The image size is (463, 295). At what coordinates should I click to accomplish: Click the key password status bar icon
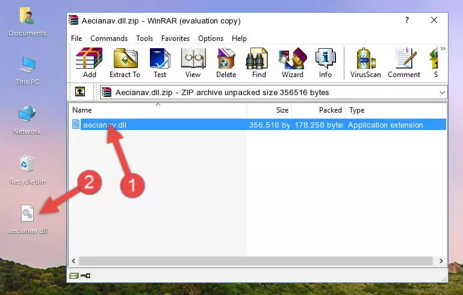(x=85, y=276)
